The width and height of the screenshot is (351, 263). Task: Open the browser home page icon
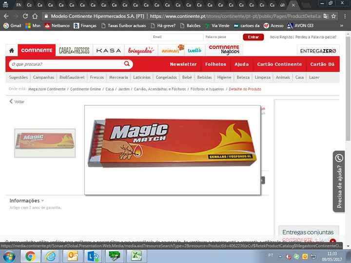coord(35,16)
